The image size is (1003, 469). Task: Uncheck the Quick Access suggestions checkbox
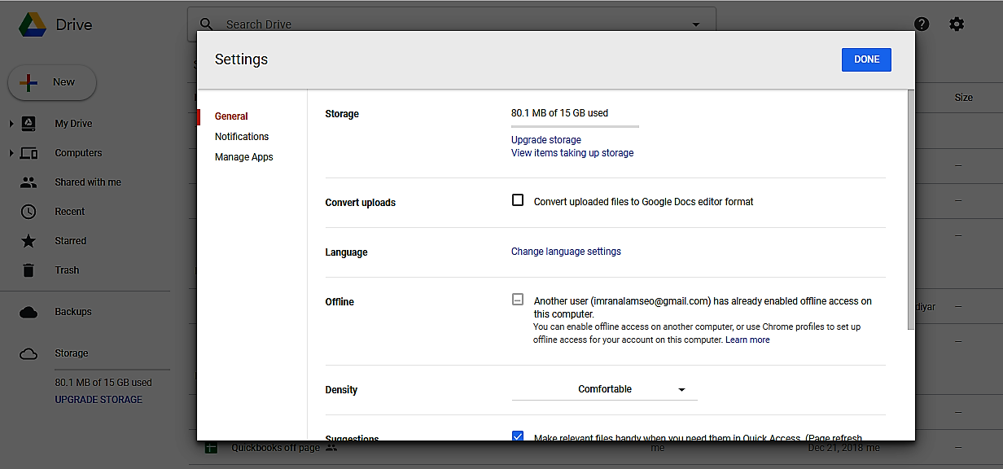tap(518, 436)
